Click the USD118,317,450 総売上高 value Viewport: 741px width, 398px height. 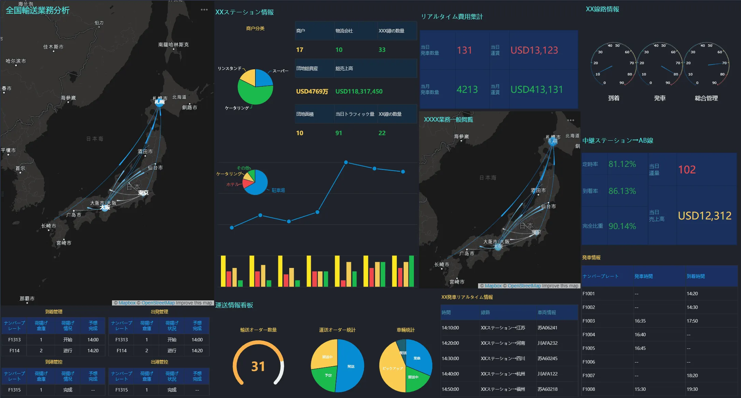359,91
